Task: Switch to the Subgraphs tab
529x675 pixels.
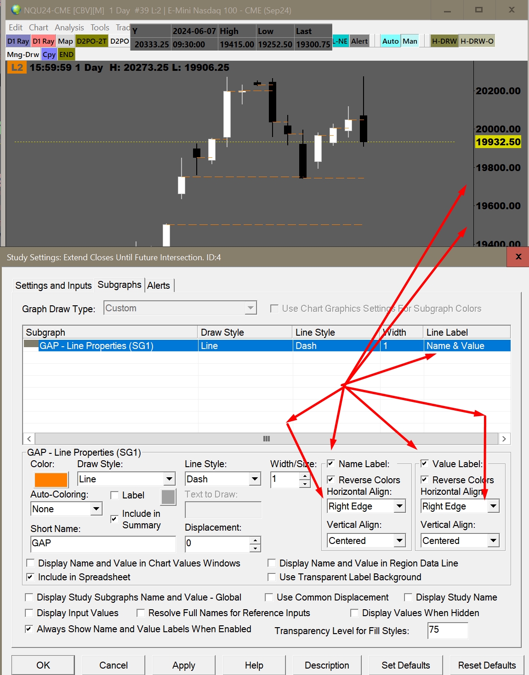Action: (119, 285)
